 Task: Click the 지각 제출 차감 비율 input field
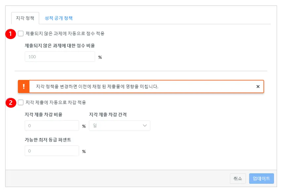[52, 126]
